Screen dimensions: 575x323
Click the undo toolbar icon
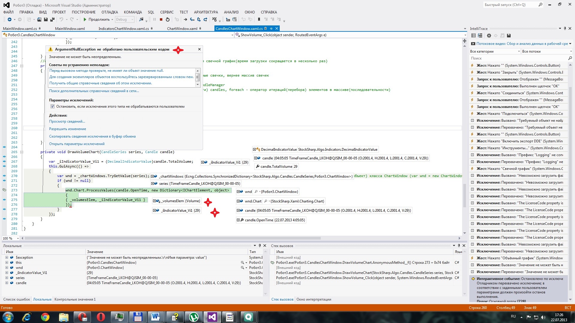coord(61,19)
